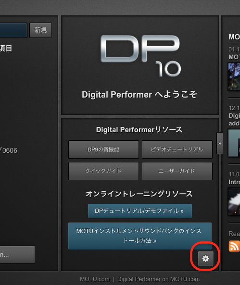This screenshot has height=285, width=240.
Task: Click the 'Digi' news headline
Action: tap(234, 119)
